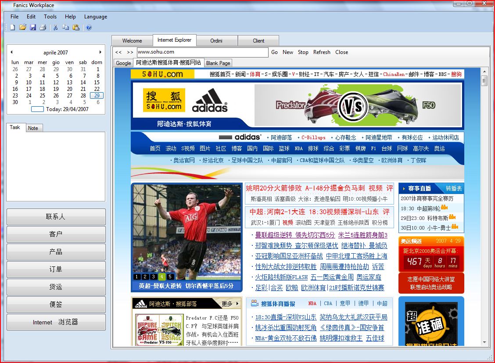Show slide 3 of the photo carousel
This screenshot has width=495, height=363.
tap(154, 277)
